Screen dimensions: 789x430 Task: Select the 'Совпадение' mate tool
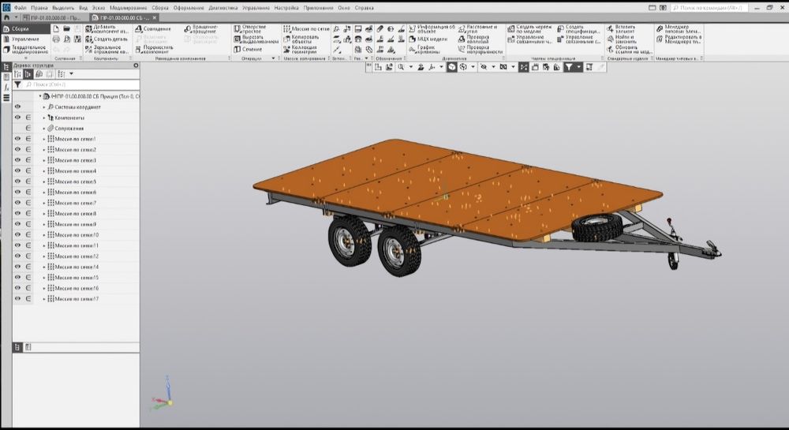click(154, 29)
